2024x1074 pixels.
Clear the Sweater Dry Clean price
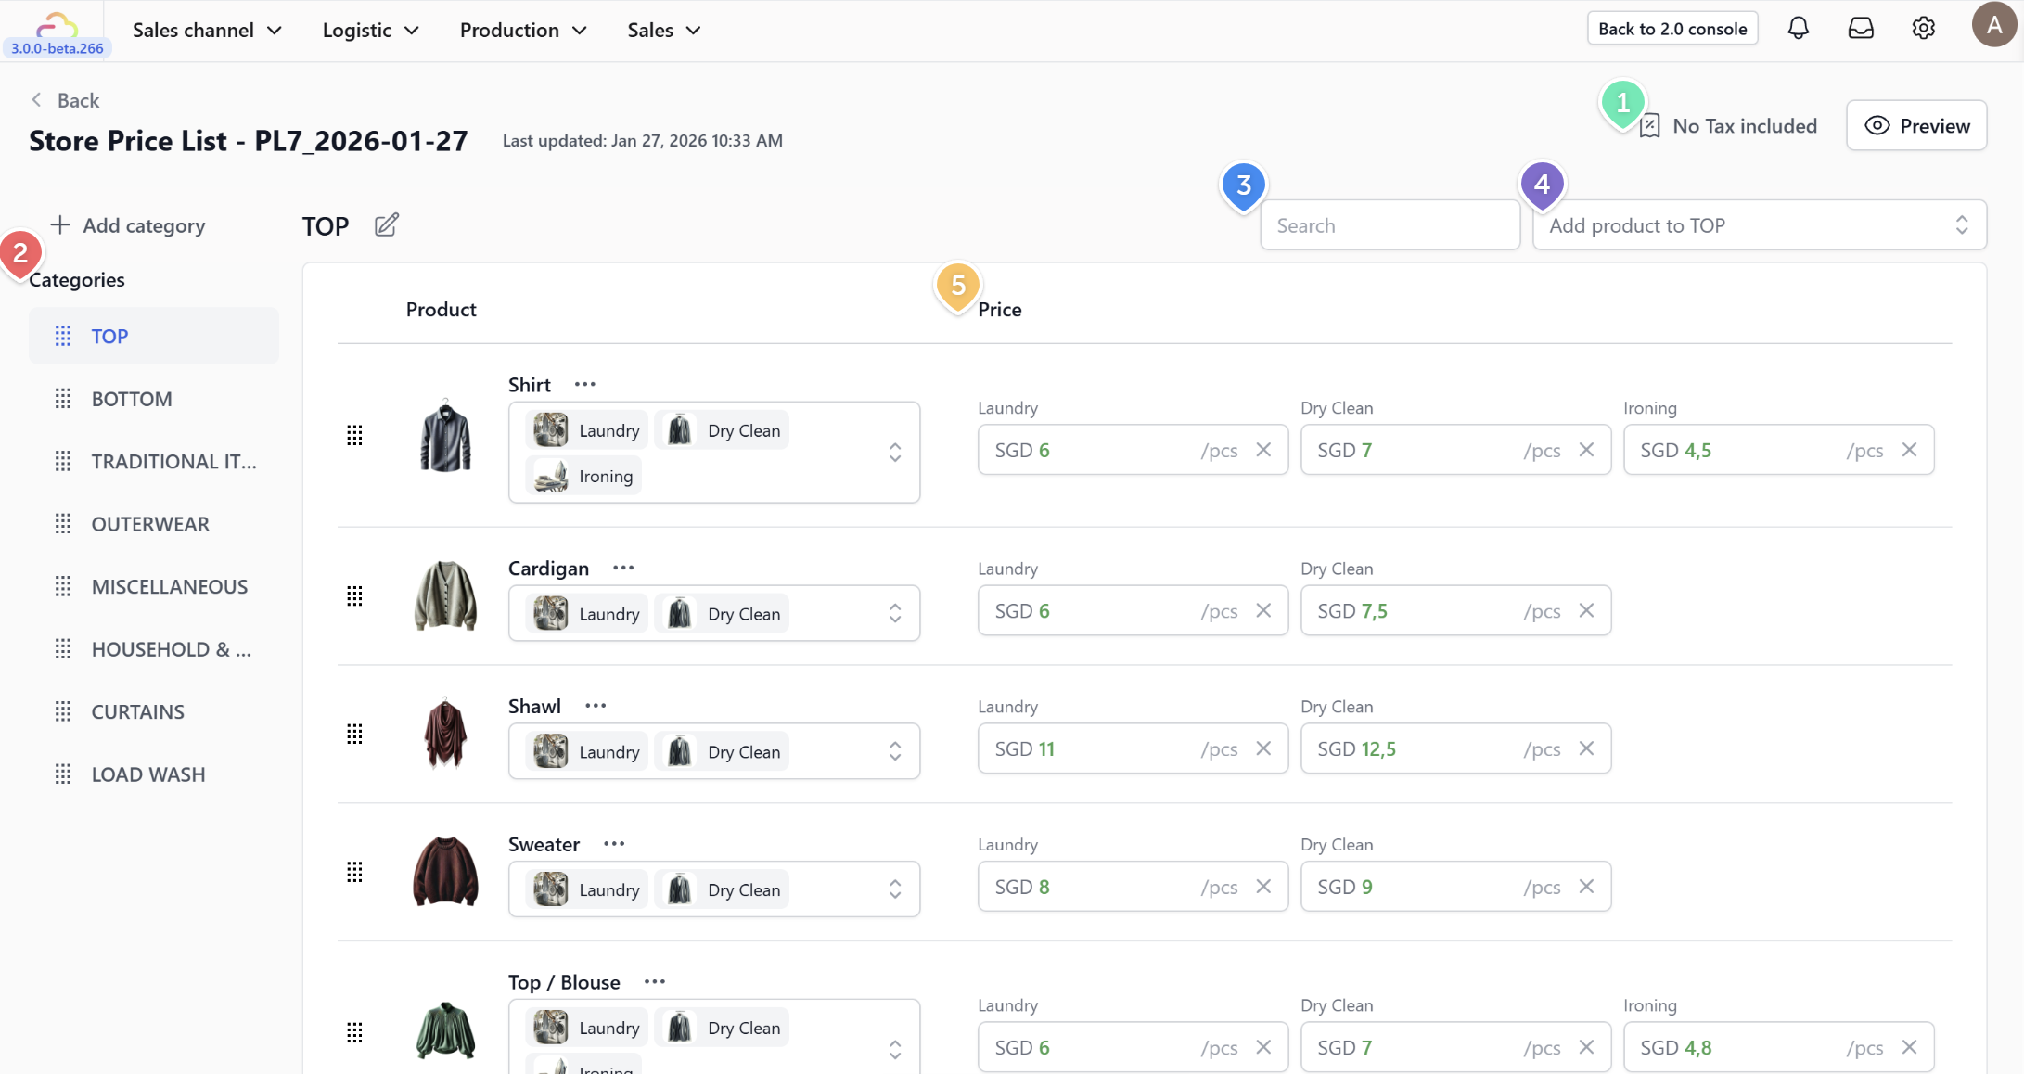(1586, 887)
